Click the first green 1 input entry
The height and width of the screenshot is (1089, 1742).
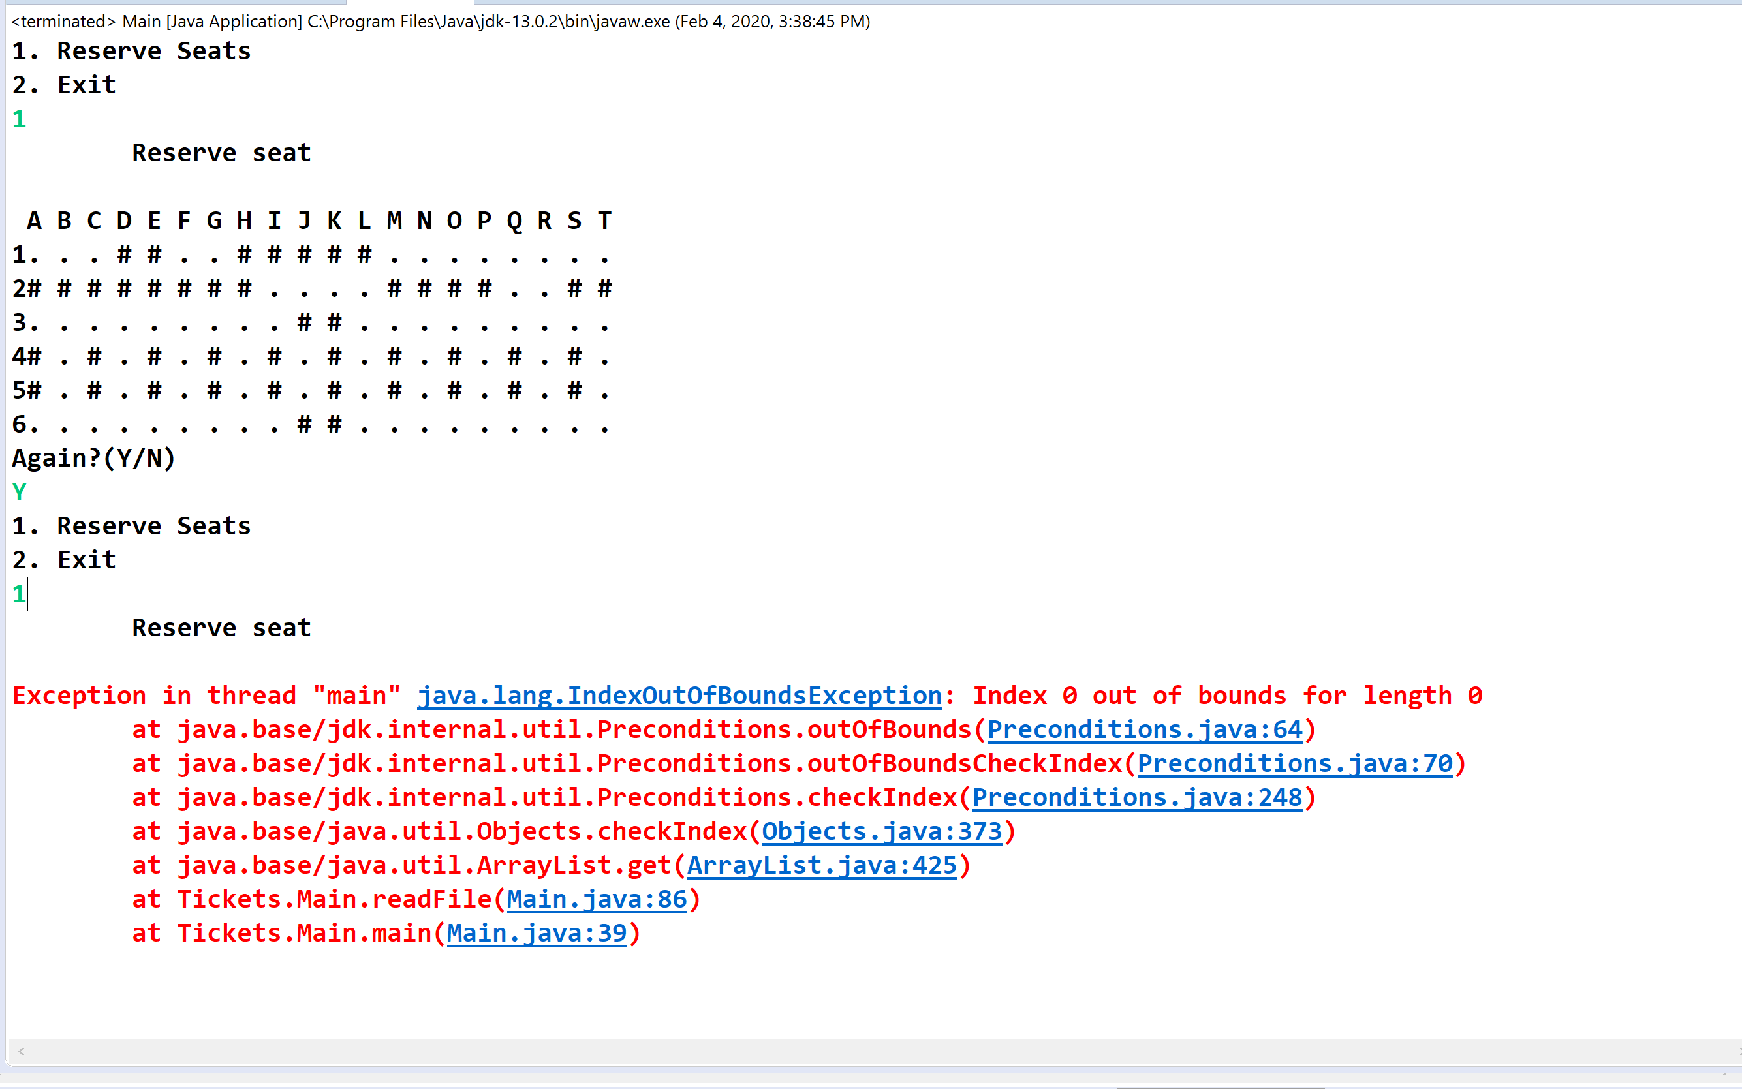20,118
